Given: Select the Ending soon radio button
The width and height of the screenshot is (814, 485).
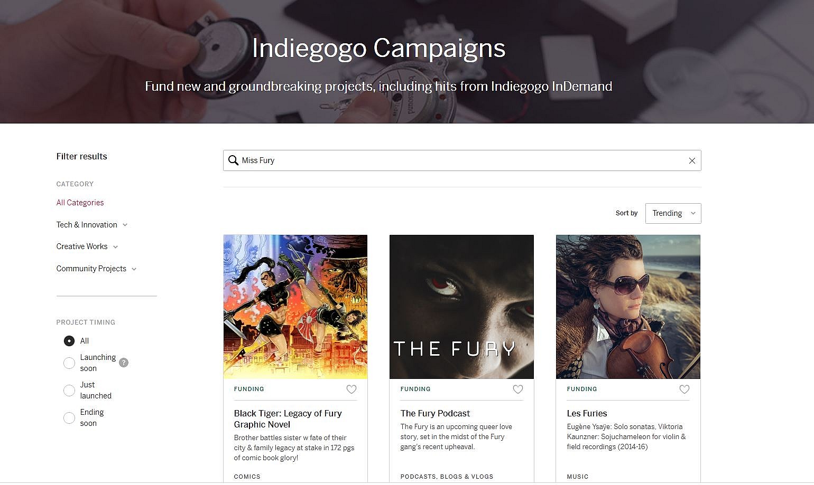Looking at the screenshot, I should click(x=69, y=418).
